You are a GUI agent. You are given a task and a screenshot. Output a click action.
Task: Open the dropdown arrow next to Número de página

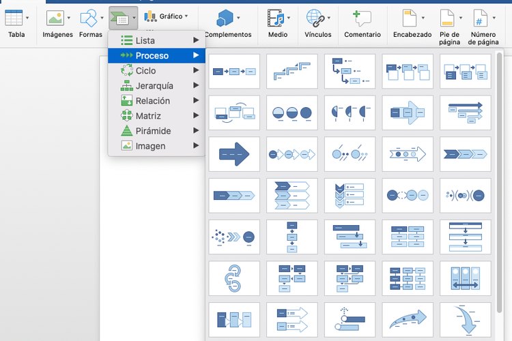494,18
